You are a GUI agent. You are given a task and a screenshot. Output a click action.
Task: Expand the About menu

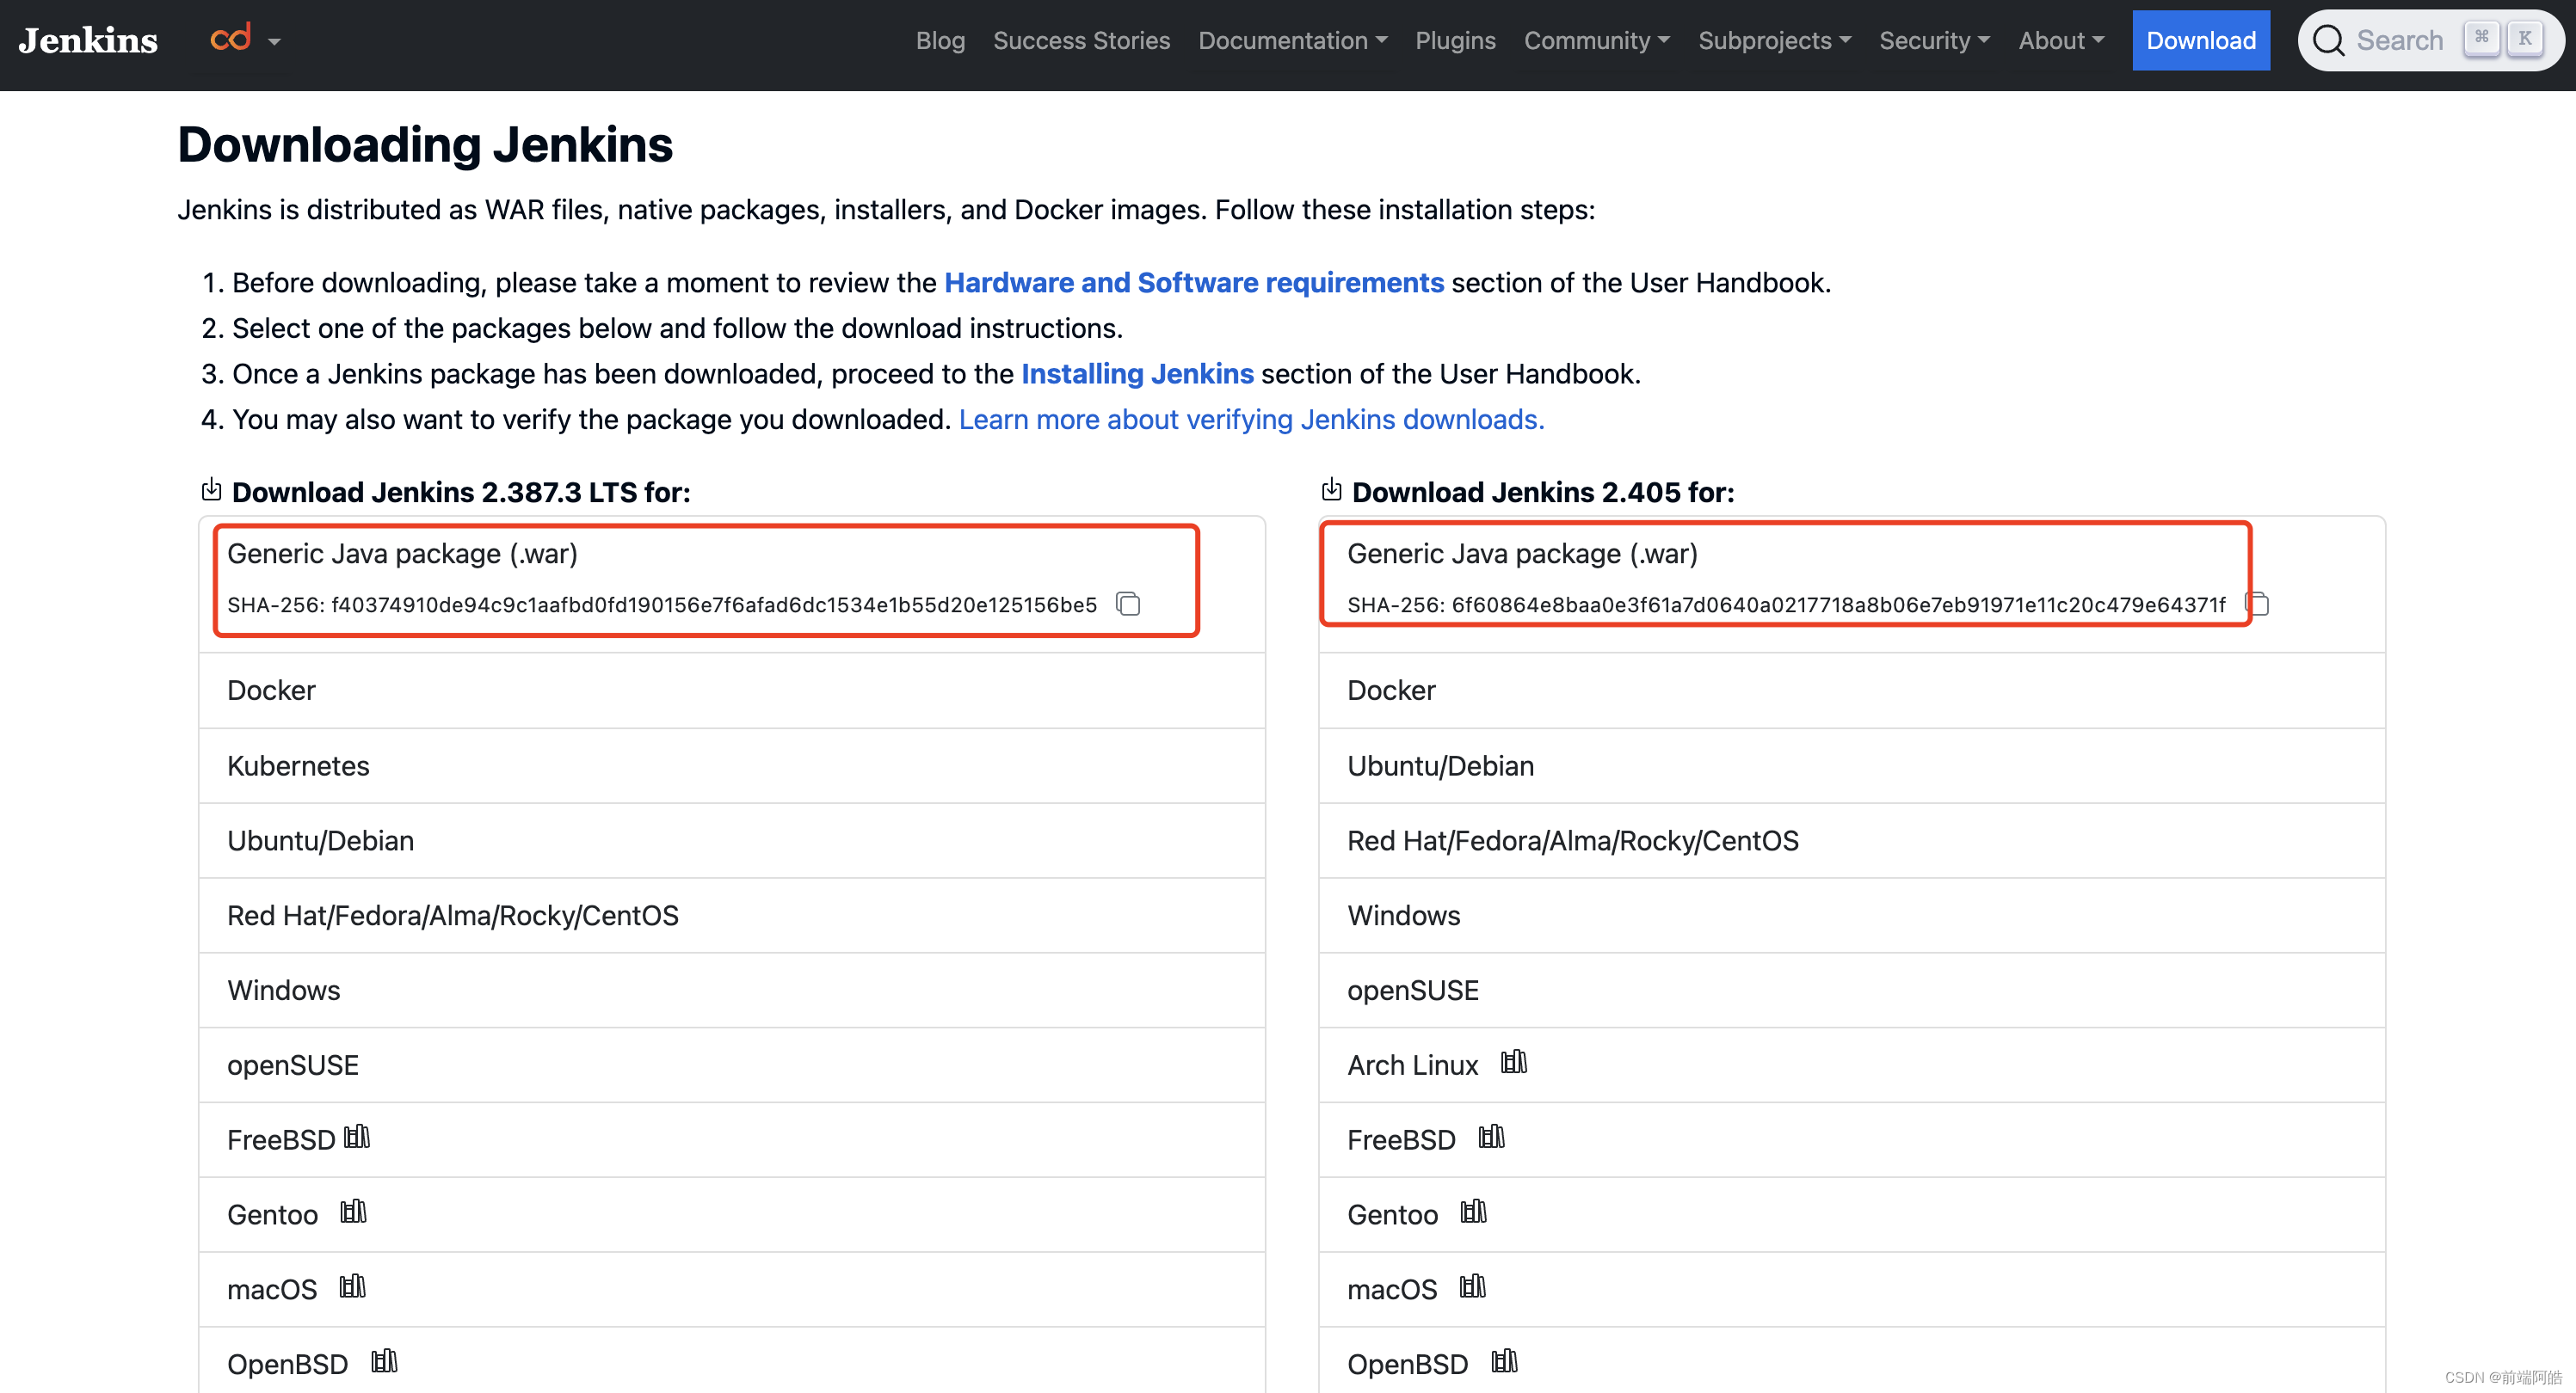(2061, 41)
